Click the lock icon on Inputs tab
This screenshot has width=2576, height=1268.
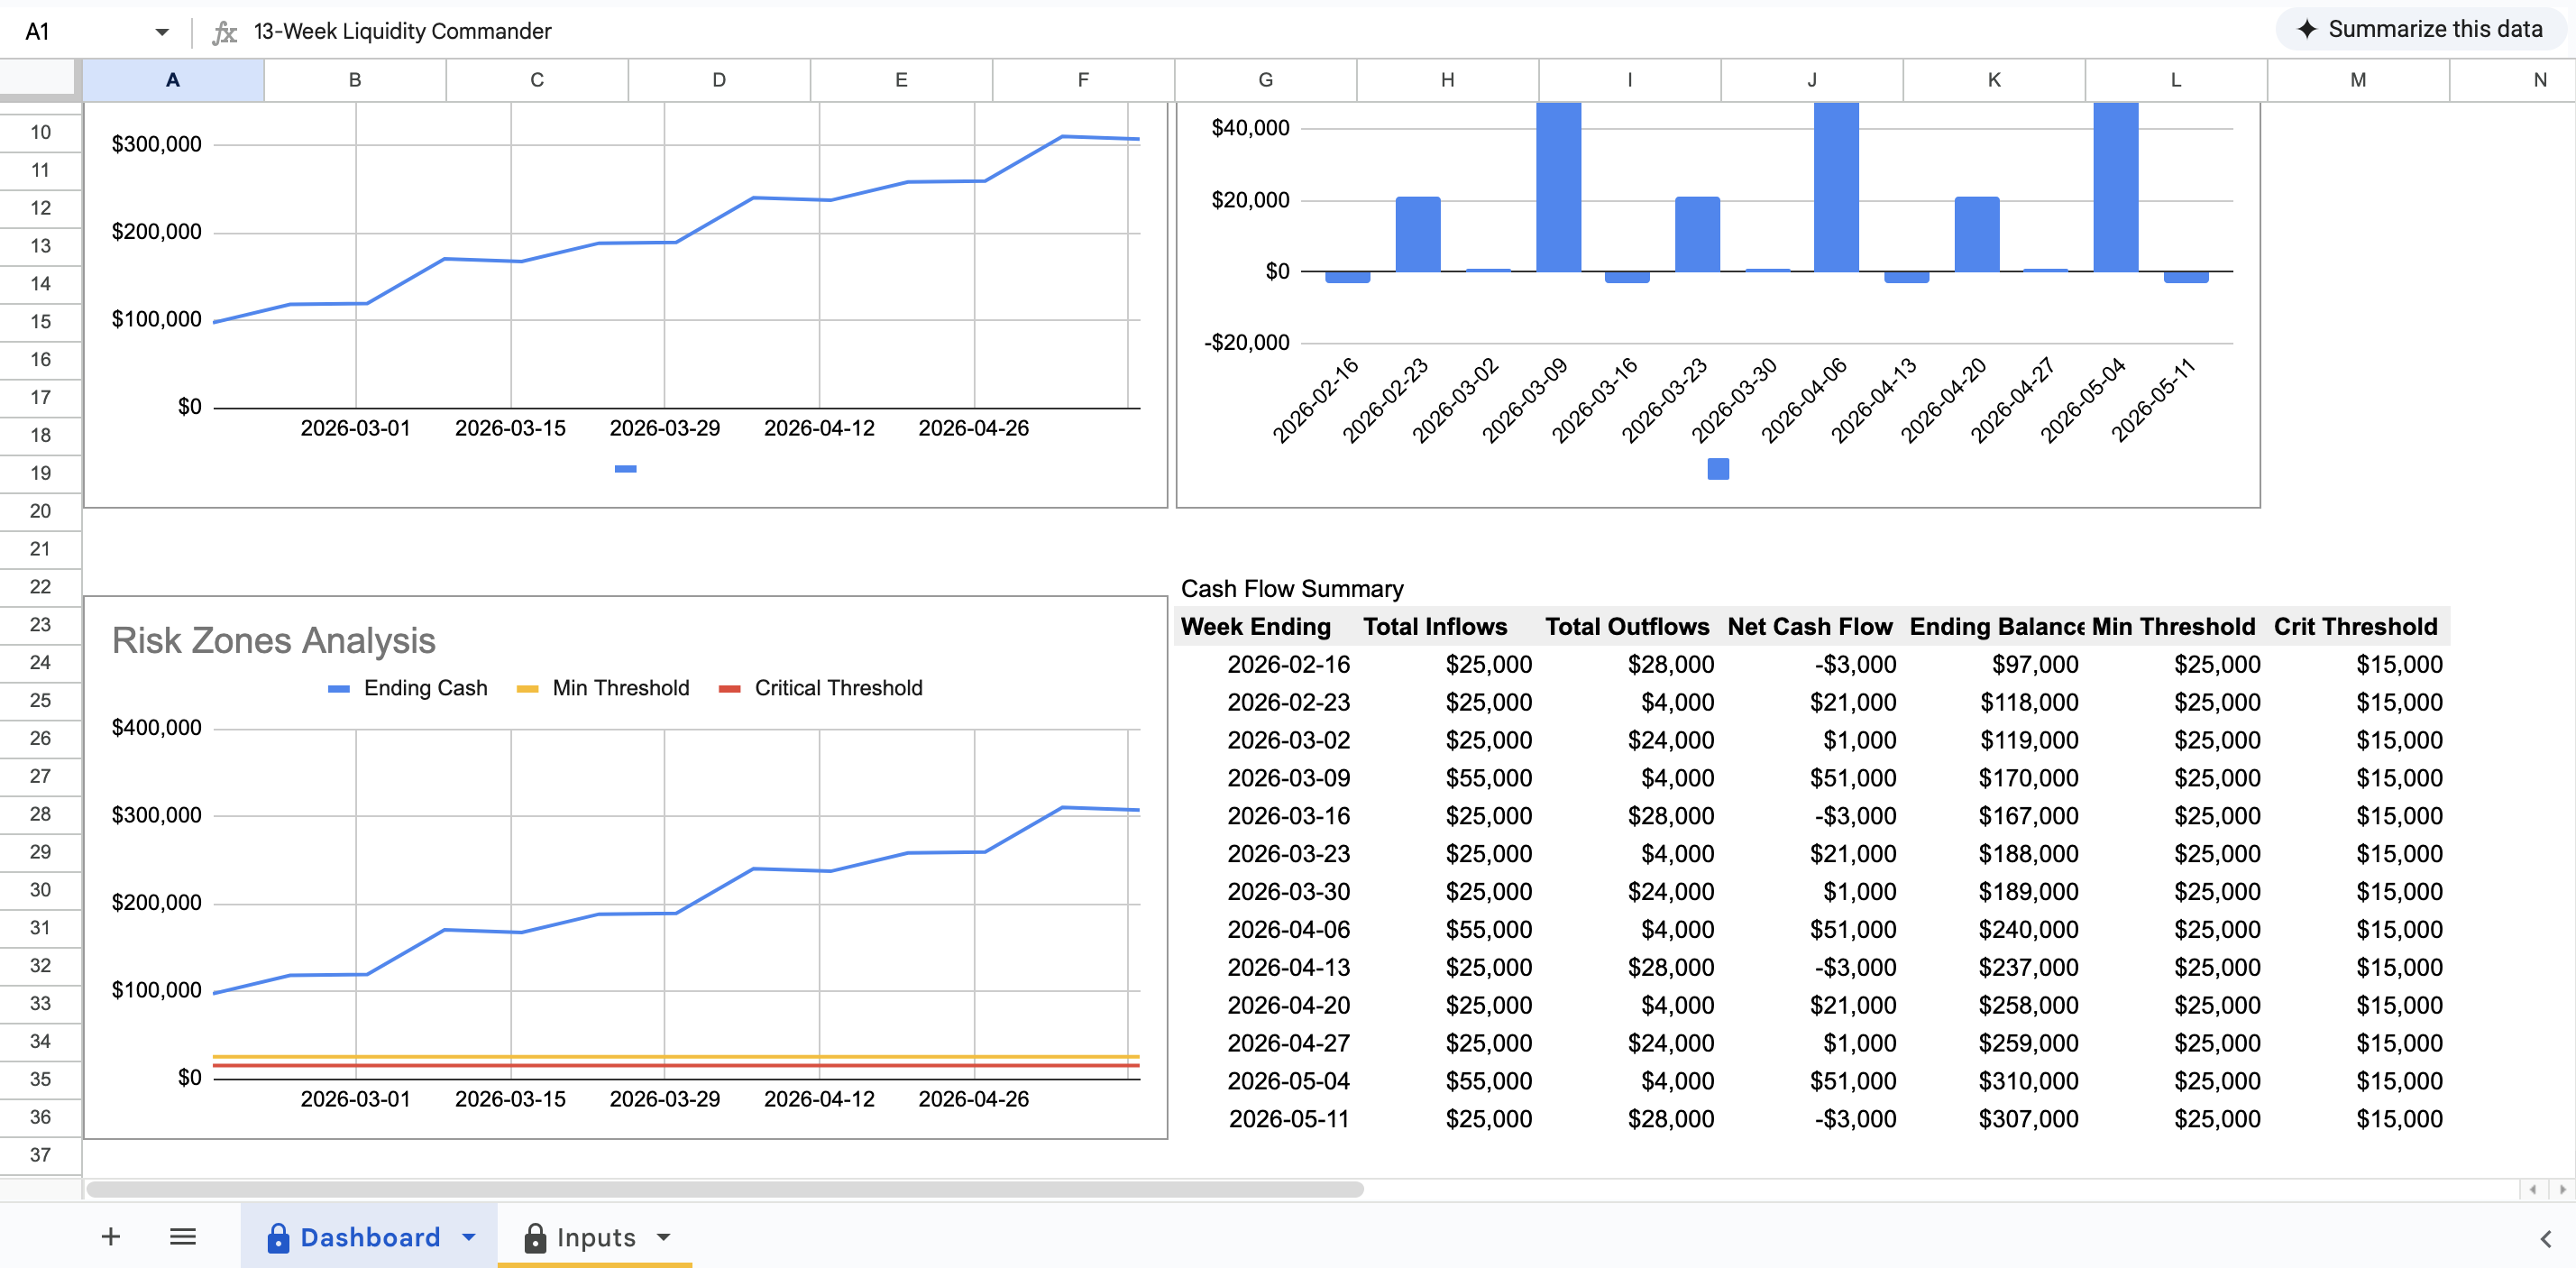coord(535,1238)
